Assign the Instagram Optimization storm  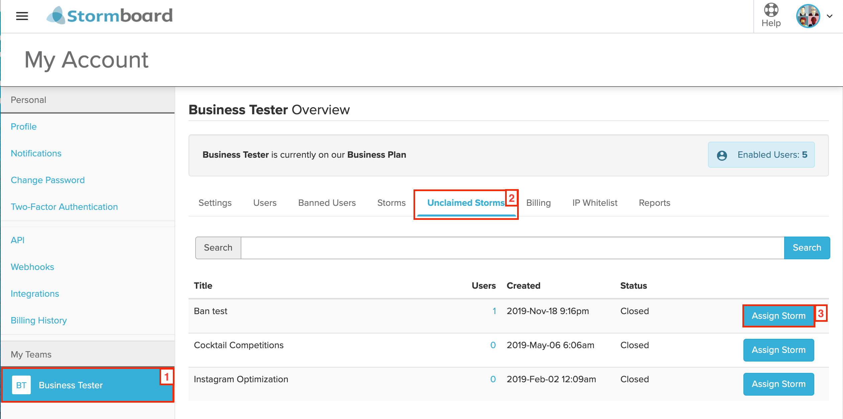point(778,384)
